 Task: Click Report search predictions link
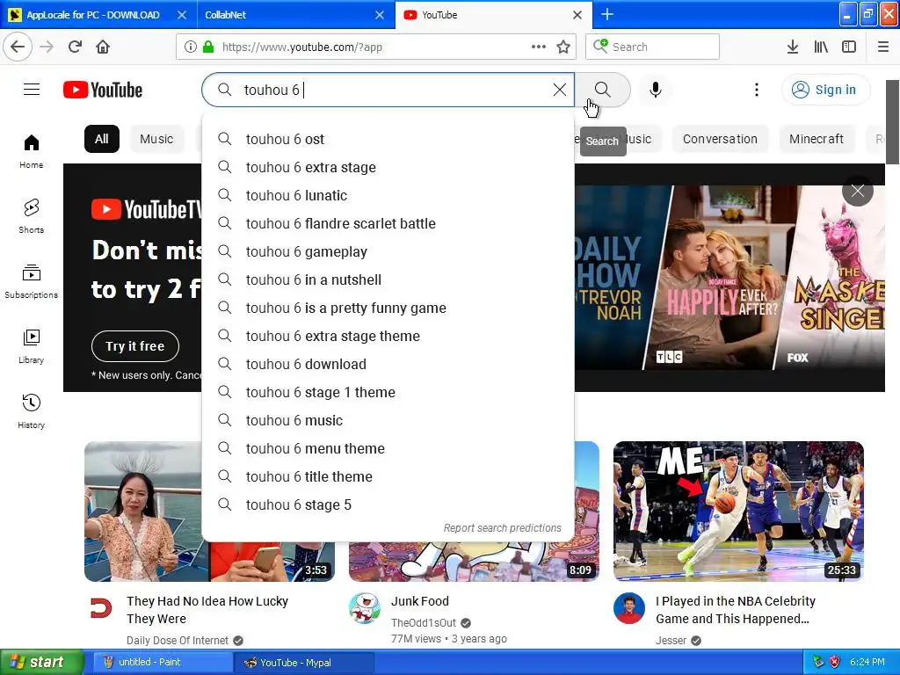click(x=502, y=528)
